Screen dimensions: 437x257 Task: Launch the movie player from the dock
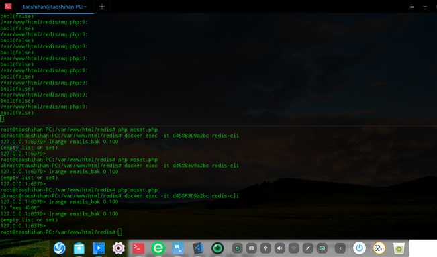pos(99,248)
